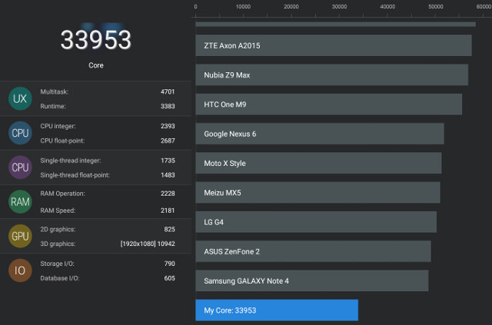Select the Moto X Style bar
Viewport: 492px width, 325px height.
[x=318, y=163]
